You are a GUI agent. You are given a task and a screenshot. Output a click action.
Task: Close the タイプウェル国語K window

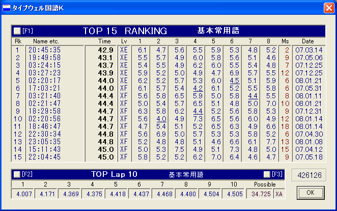tap(329, 8)
